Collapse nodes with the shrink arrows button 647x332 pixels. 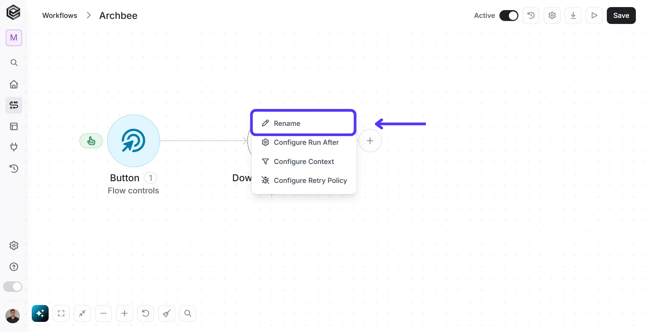[x=82, y=313]
